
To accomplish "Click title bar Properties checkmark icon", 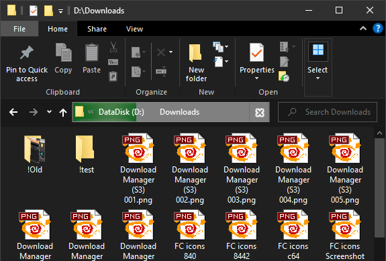I will [34, 11].
